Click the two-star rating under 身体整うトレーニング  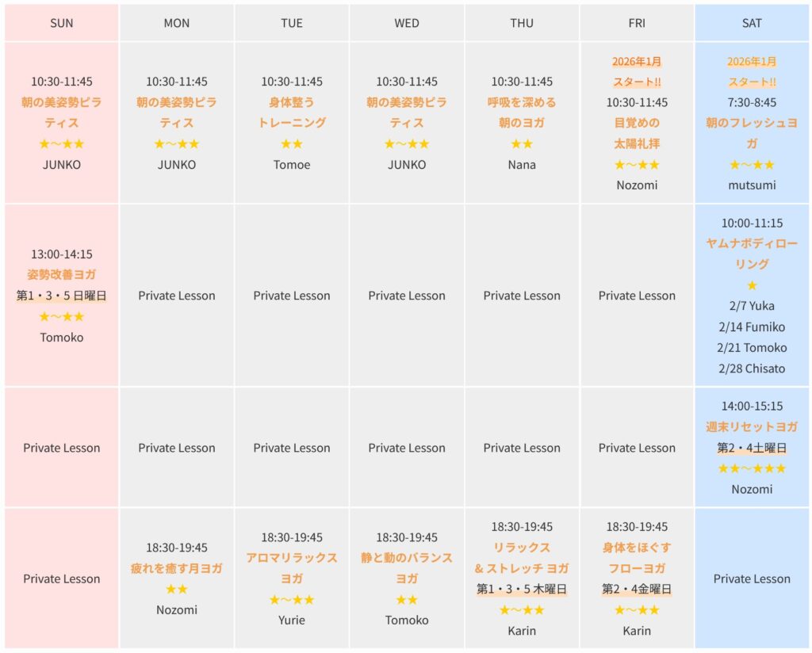pos(292,144)
